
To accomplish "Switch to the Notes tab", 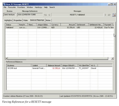I will tap(48, 20).
